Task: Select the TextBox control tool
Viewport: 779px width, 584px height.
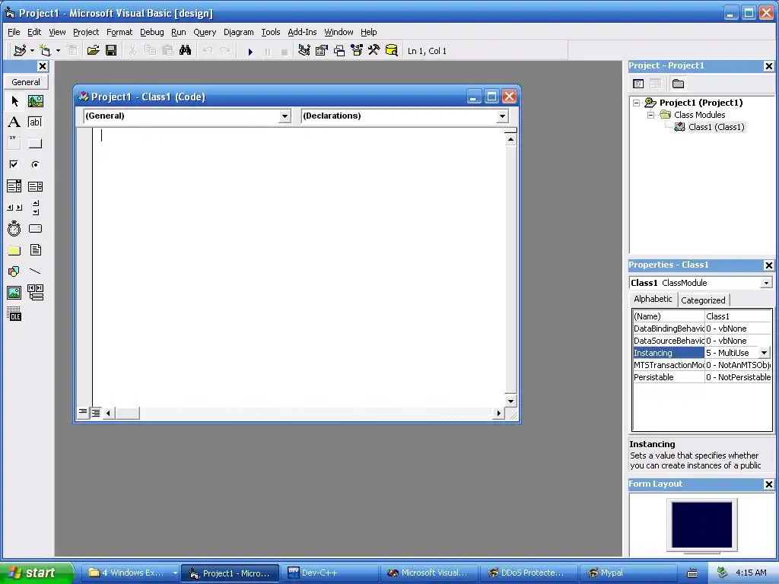Action: 35,122
